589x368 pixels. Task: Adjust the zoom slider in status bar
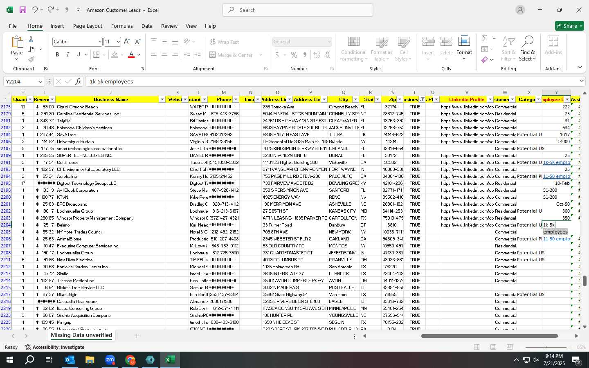[546, 347]
